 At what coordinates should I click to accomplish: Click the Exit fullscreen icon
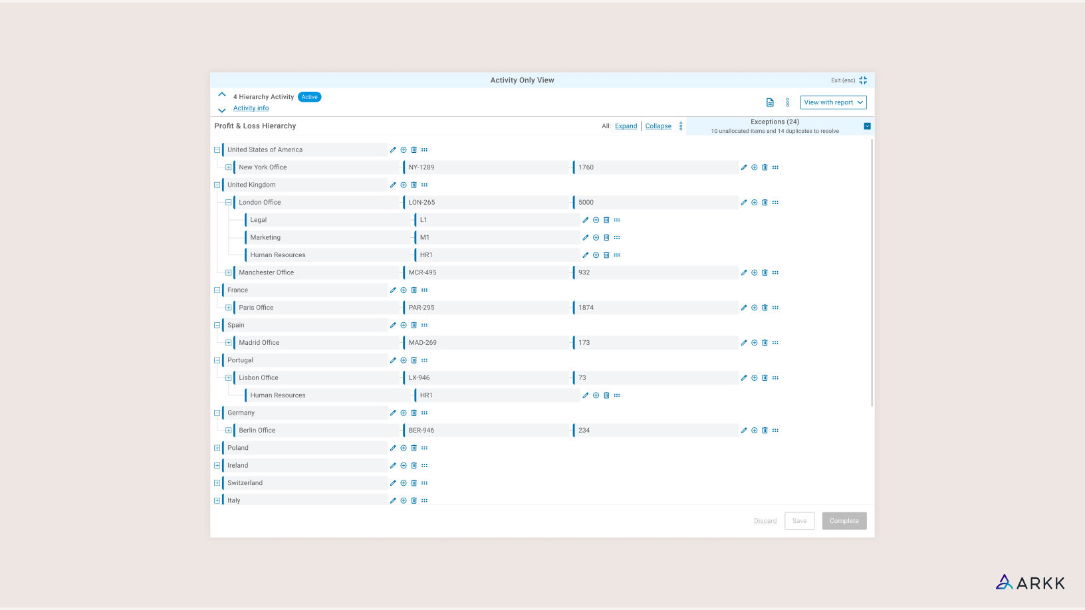[863, 80]
